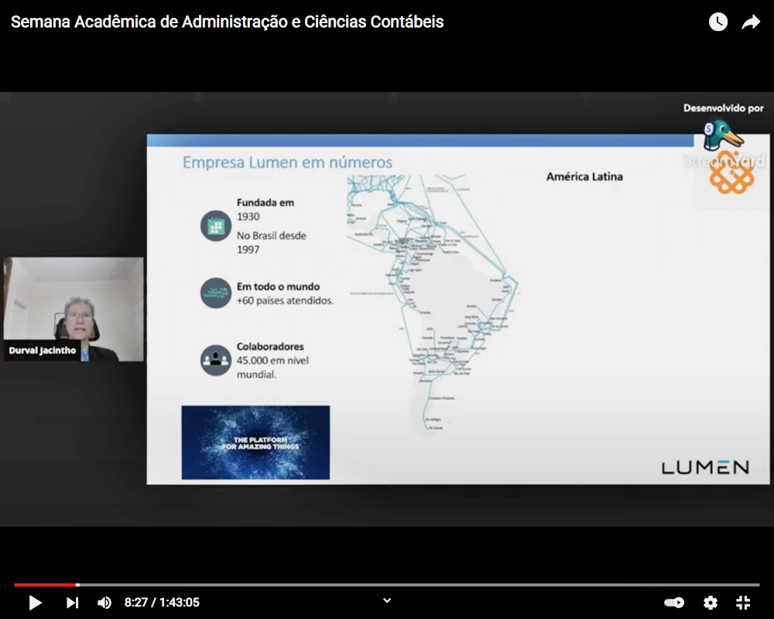Click the people icon beside Colaboradores
This screenshot has width=774, height=619.
pyautogui.click(x=216, y=360)
